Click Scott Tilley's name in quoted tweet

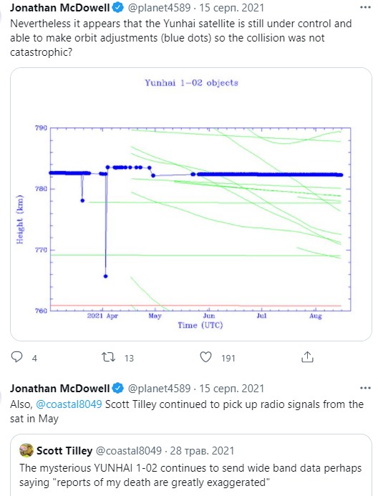click(64, 450)
